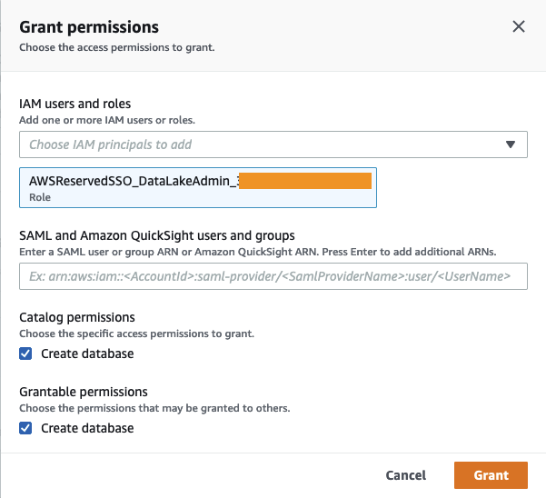
Task: Click SAML and Amazon QuickSight section label
Action: [157, 236]
